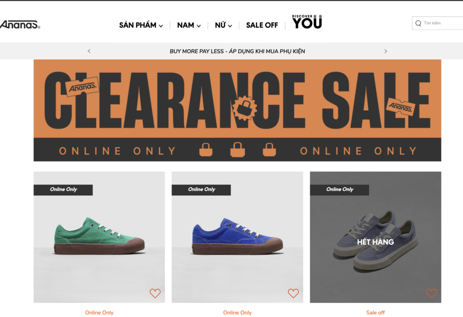Open the BUY MORE PAY LESS promotion link
This screenshot has height=317, width=463.
tap(237, 51)
